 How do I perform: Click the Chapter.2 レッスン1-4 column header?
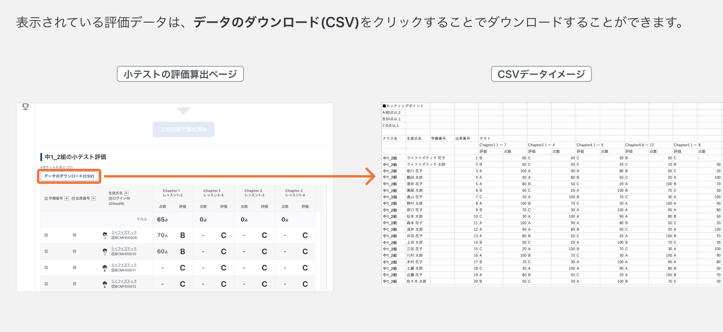click(x=295, y=193)
